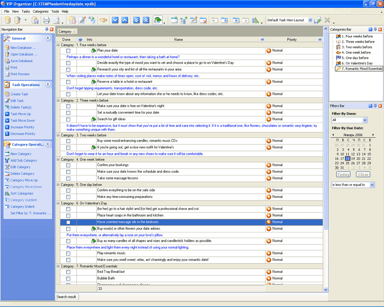This screenshot has height=307, width=384.
Task: Open the Tools menu
Action: pyautogui.click(x=55, y=12)
